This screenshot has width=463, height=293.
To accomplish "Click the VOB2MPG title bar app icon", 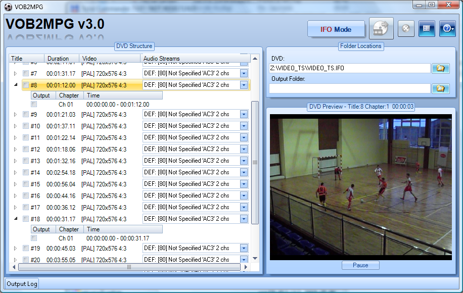I will pos(8,7).
